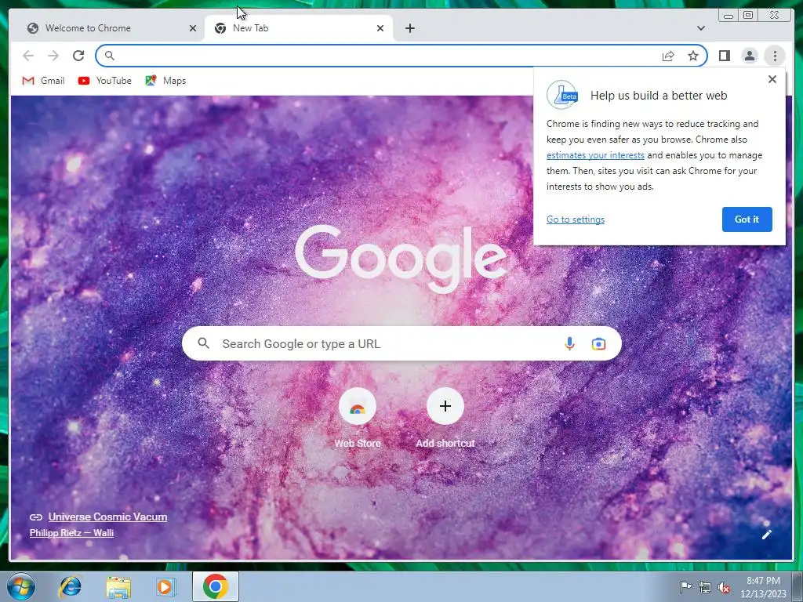
Task: Customize this page with pencil icon
Action: [766, 535]
